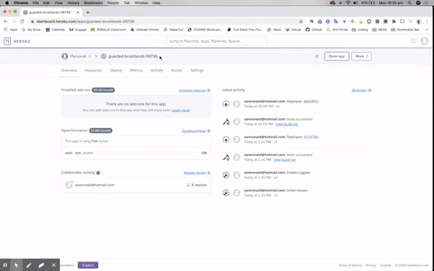Open Chrome's three-dot menu
Image resolution: width=434 pixels, height=271 pixels.
pyautogui.click(x=427, y=21)
